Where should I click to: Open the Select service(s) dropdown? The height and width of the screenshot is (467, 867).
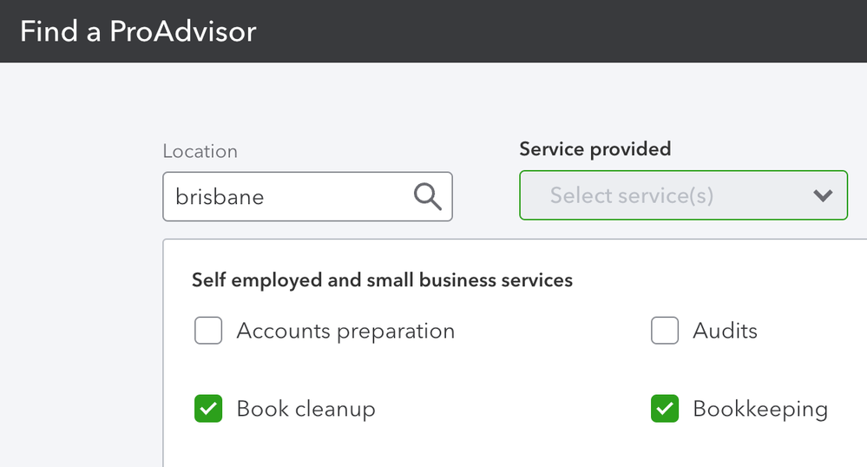coord(683,195)
